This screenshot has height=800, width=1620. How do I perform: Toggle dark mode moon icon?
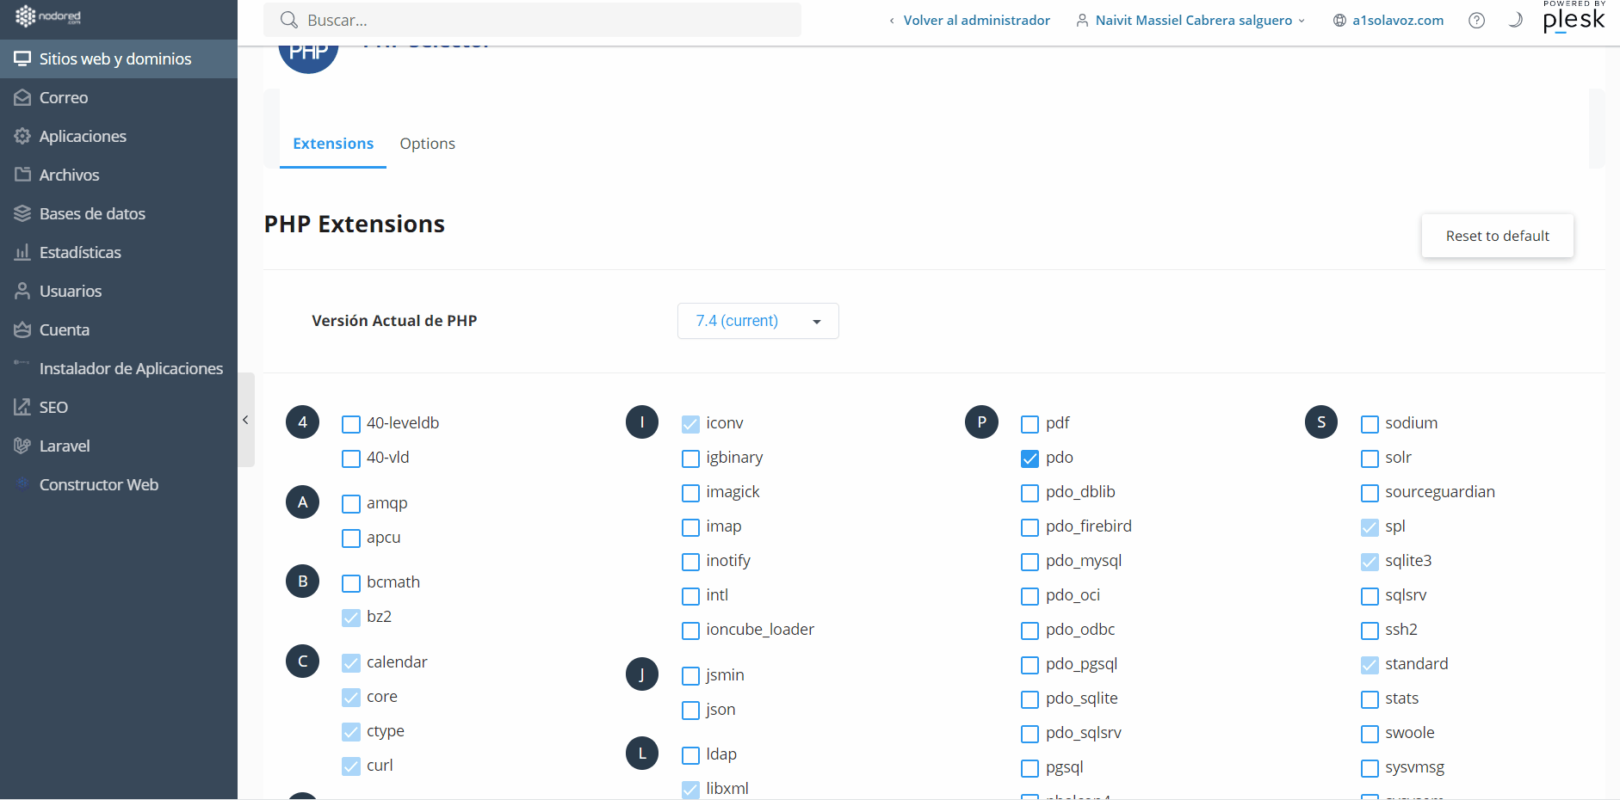[x=1515, y=20]
